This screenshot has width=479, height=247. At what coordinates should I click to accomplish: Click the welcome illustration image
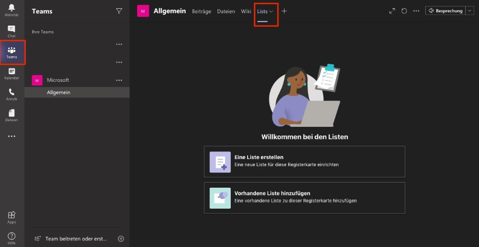click(304, 96)
